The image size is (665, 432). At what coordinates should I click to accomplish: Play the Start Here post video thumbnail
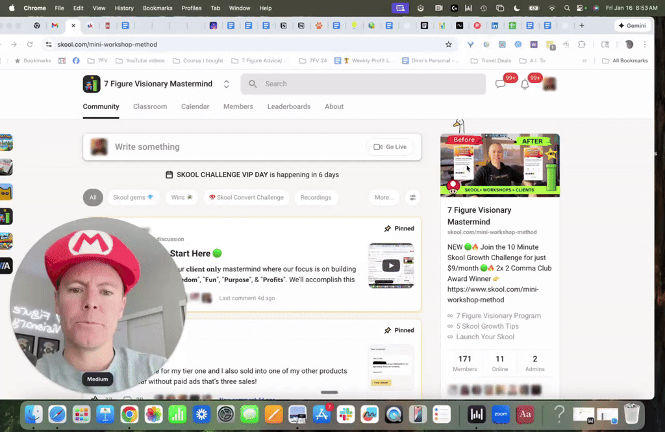point(391,265)
